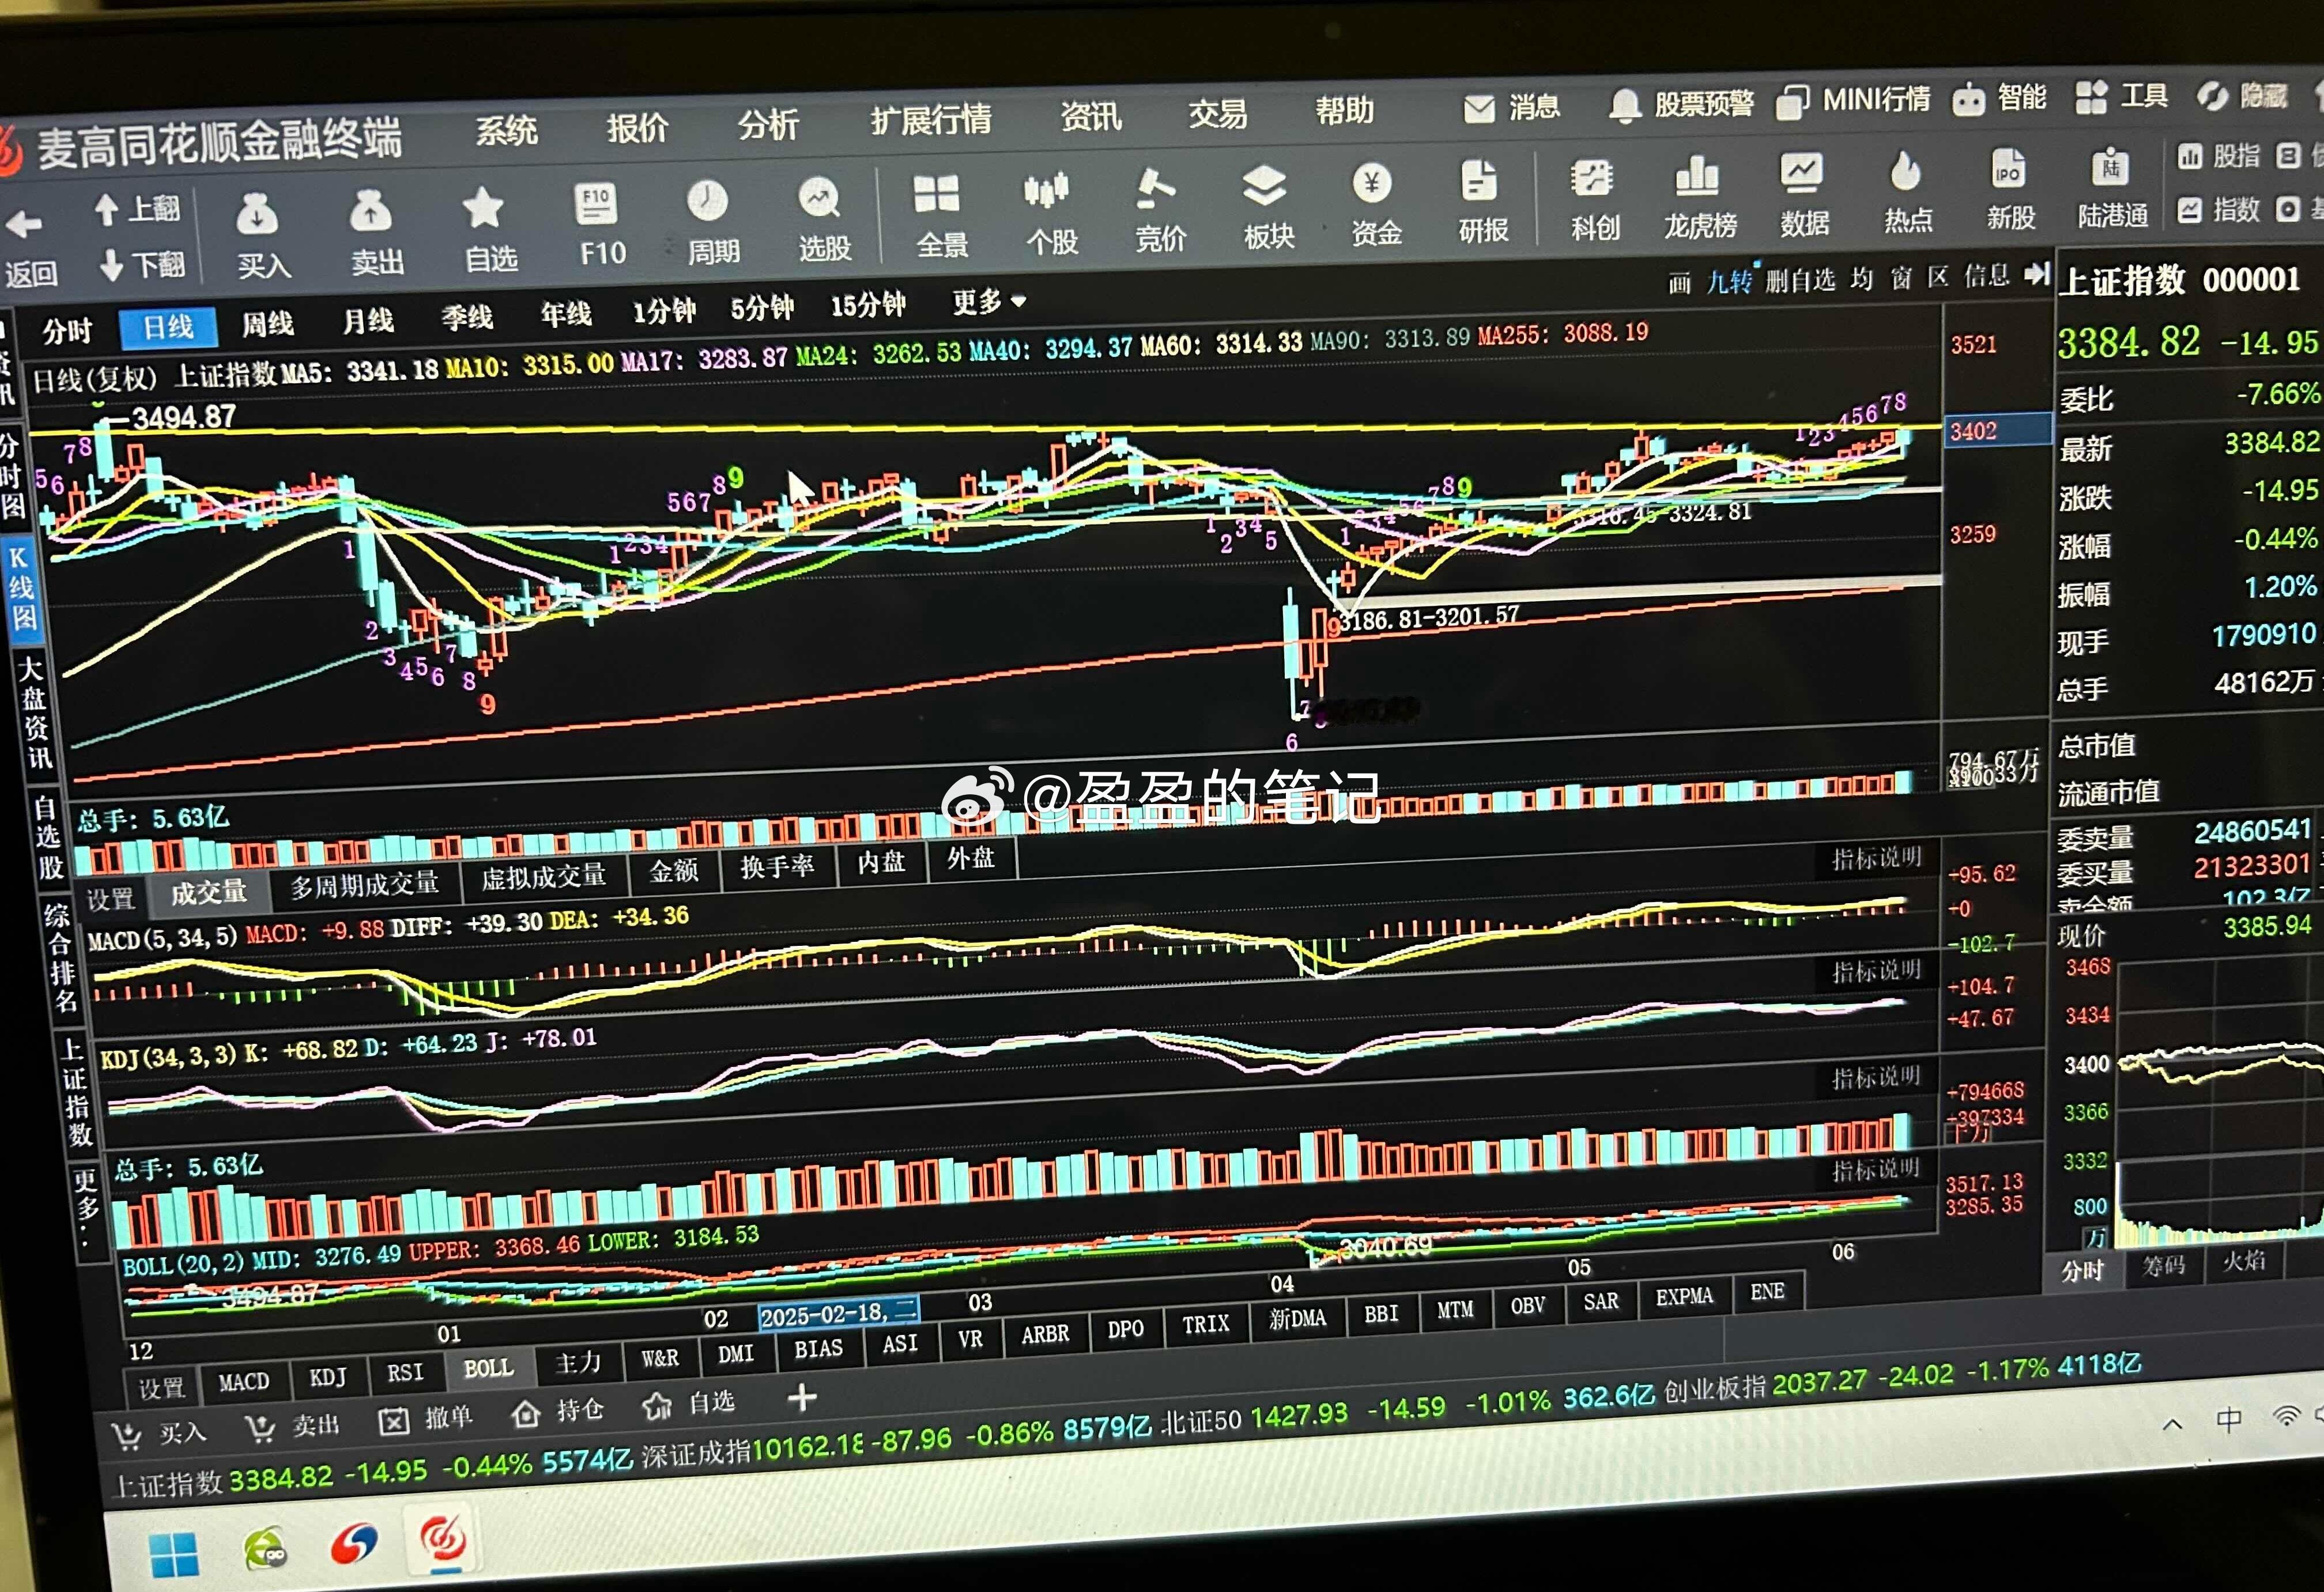Open the 选股 stock picker icon
2324x1592 pixels.
pos(819,198)
